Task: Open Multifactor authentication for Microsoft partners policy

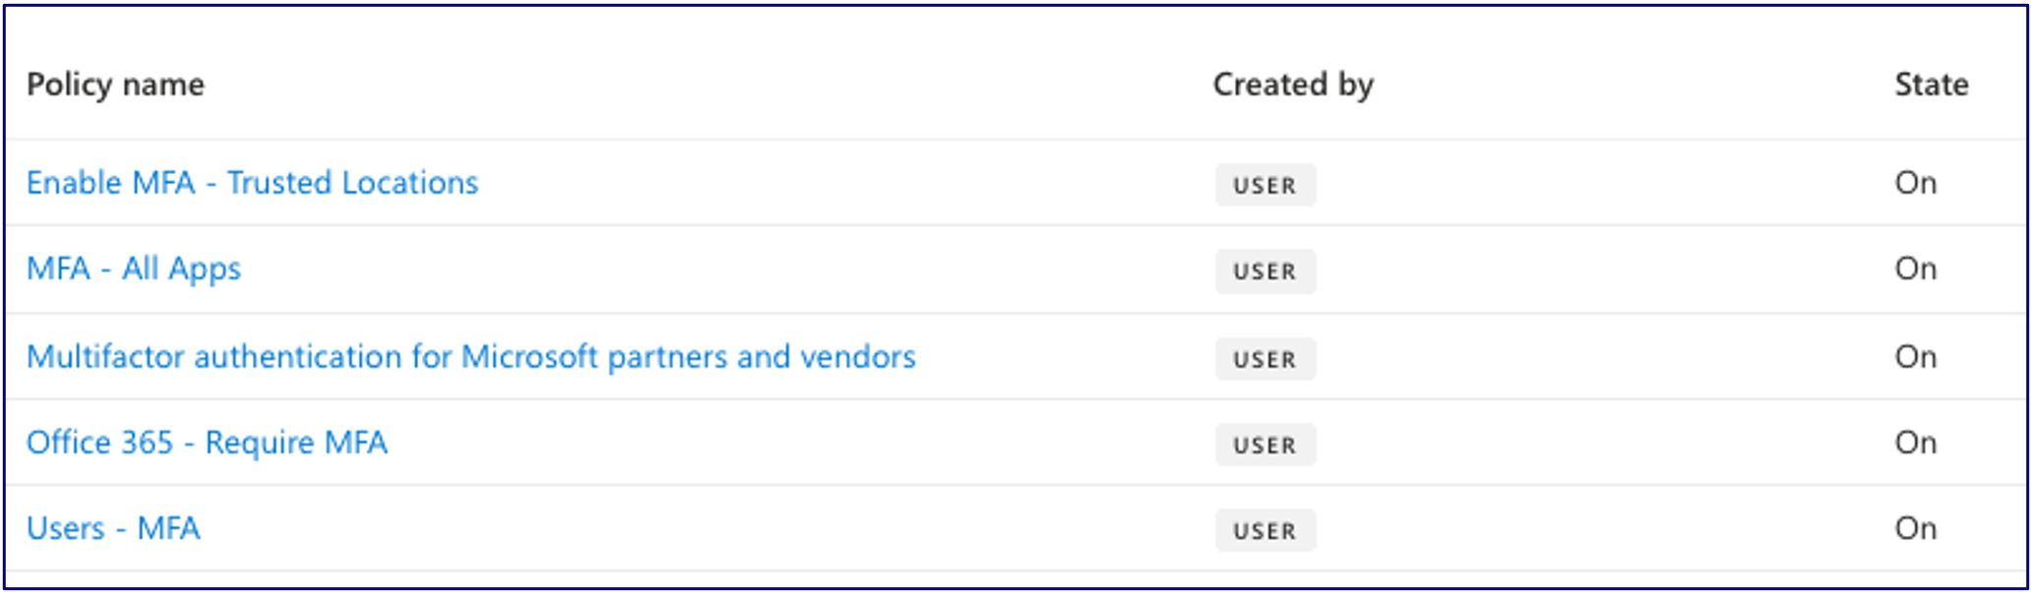Action: (471, 356)
